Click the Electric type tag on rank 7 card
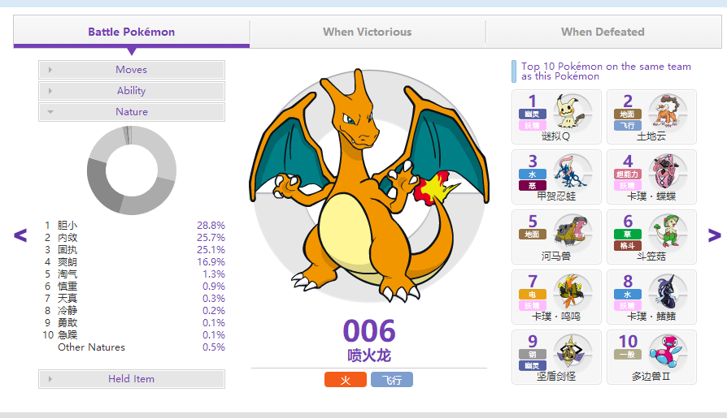 pyautogui.click(x=533, y=295)
